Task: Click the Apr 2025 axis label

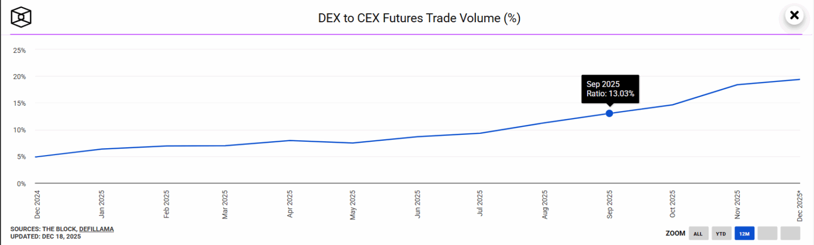Action: point(289,204)
